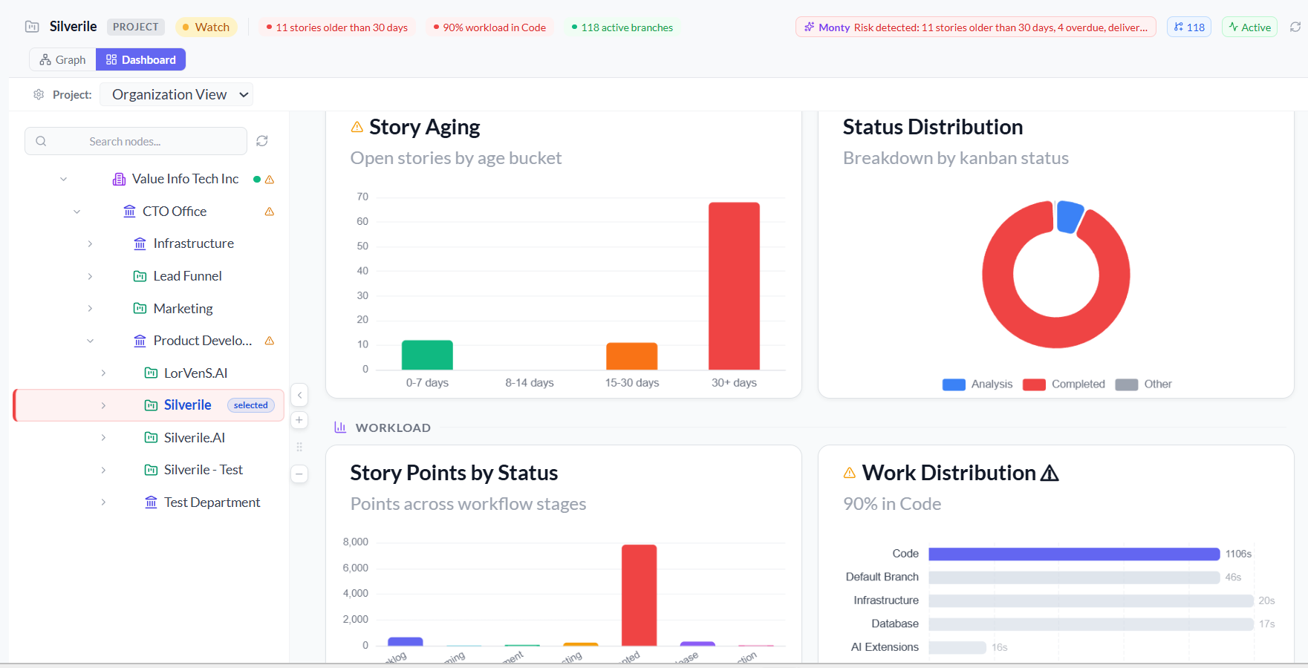Expand the Lead Funnel tree node

[x=90, y=276]
